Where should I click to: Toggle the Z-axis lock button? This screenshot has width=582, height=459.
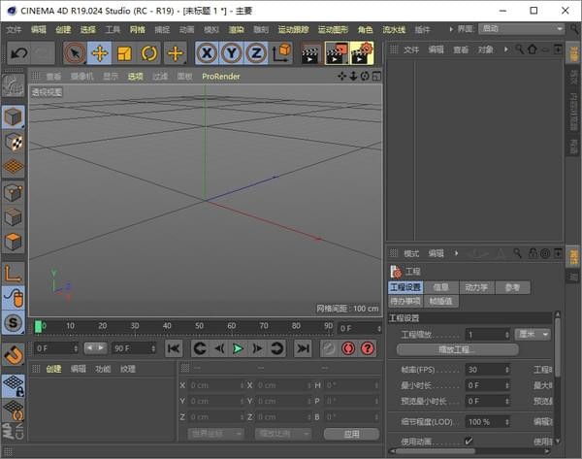point(255,52)
